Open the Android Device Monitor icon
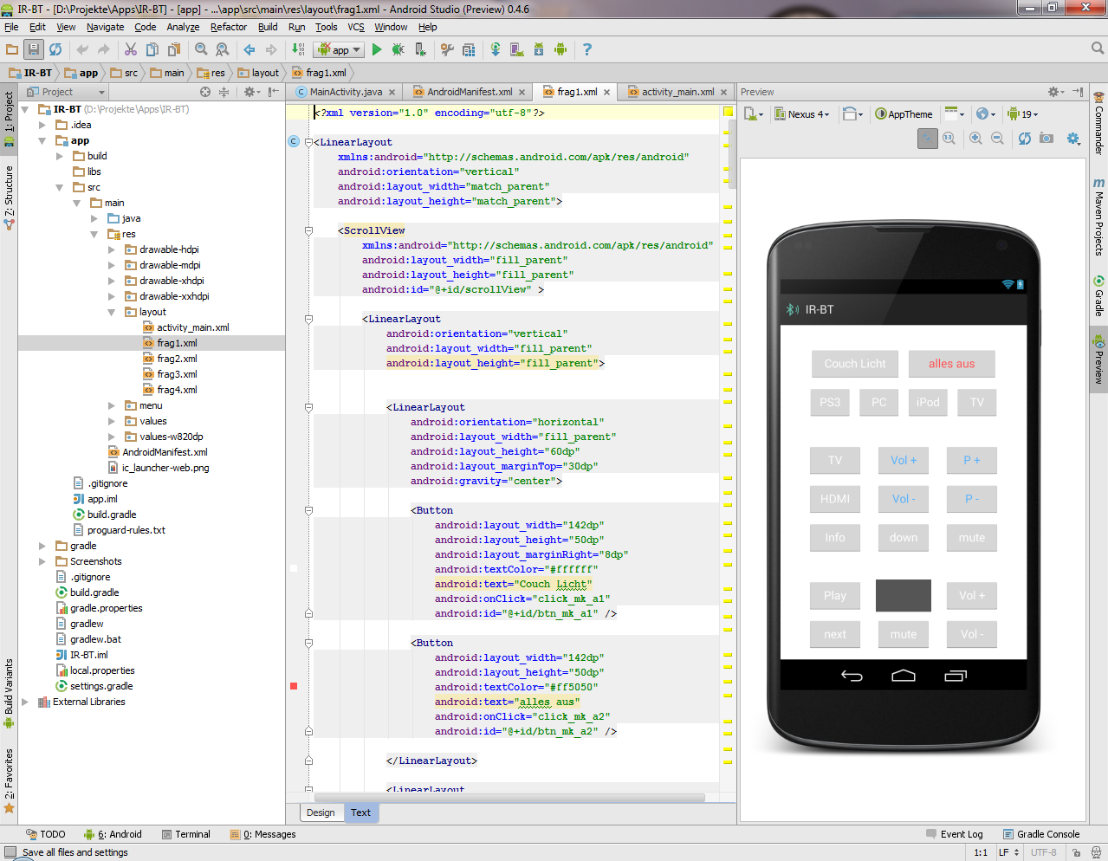The image size is (1108, 861). pos(560,49)
